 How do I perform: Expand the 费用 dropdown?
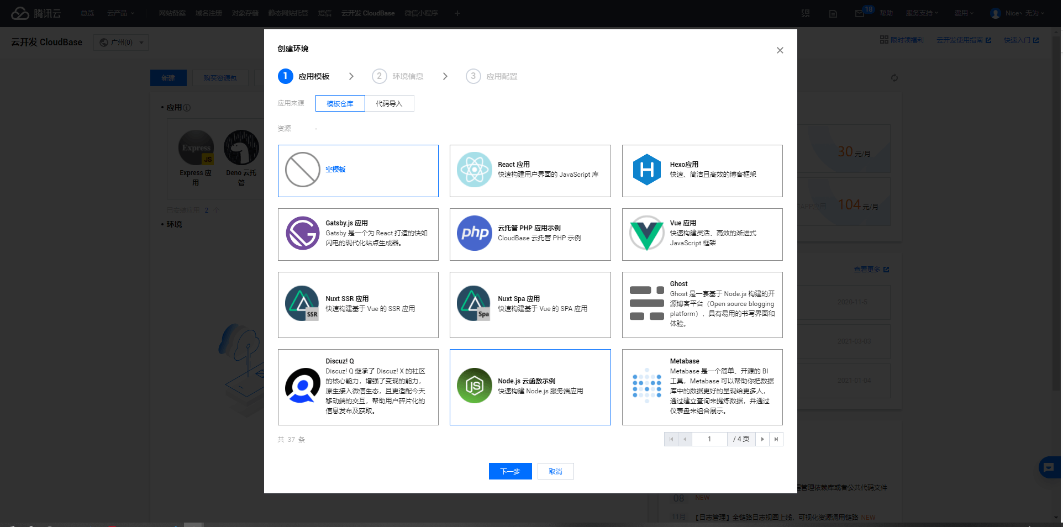(x=964, y=13)
